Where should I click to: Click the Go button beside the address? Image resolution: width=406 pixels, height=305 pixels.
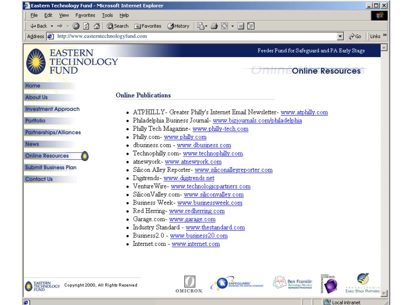point(355,36)
